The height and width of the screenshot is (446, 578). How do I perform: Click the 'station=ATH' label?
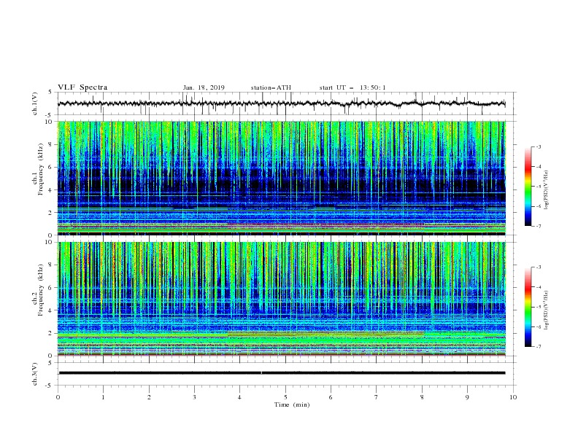(271, 87)
